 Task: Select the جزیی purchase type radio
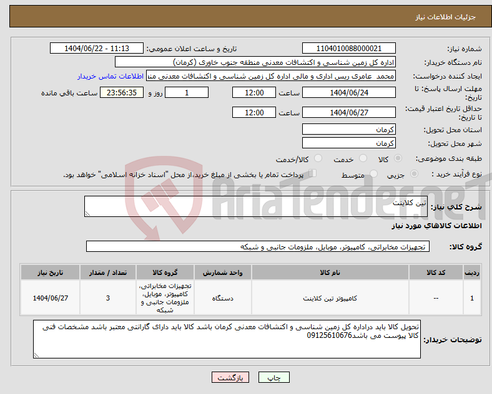(x=414, y=174)
